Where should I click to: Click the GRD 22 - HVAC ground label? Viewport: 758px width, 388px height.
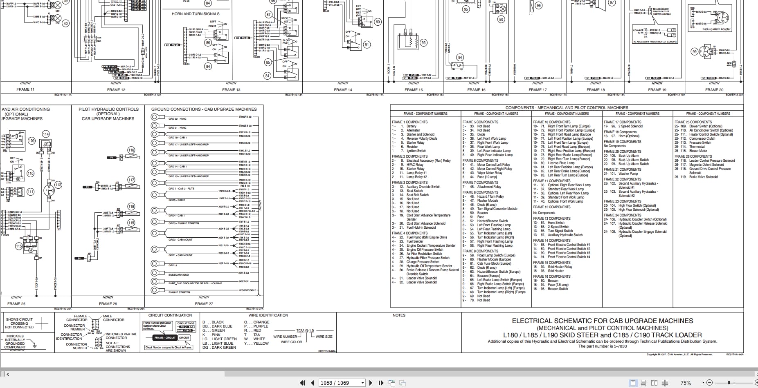pos(177,118)
